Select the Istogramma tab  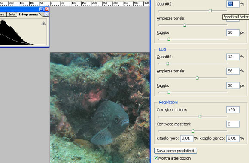(28, 15)
